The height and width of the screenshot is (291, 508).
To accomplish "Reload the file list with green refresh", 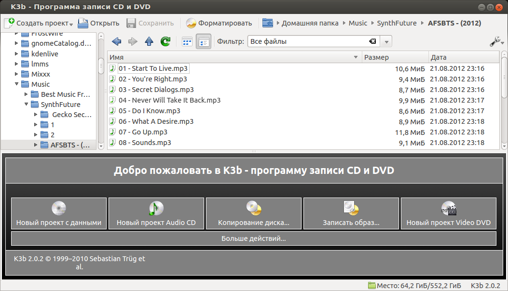I will click(165, 41).
